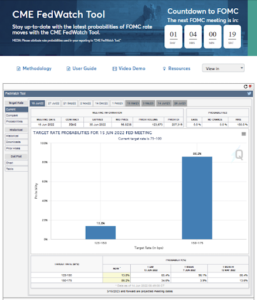Viewport: 257px width, 300px height.
Task: Select the 2 Nov22 meeting tab
Action: [86, 103]
